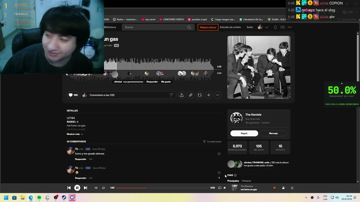This screenshot has width=360, height=202.
Task: Select the Principales fans tab
Action: [233, 181]
